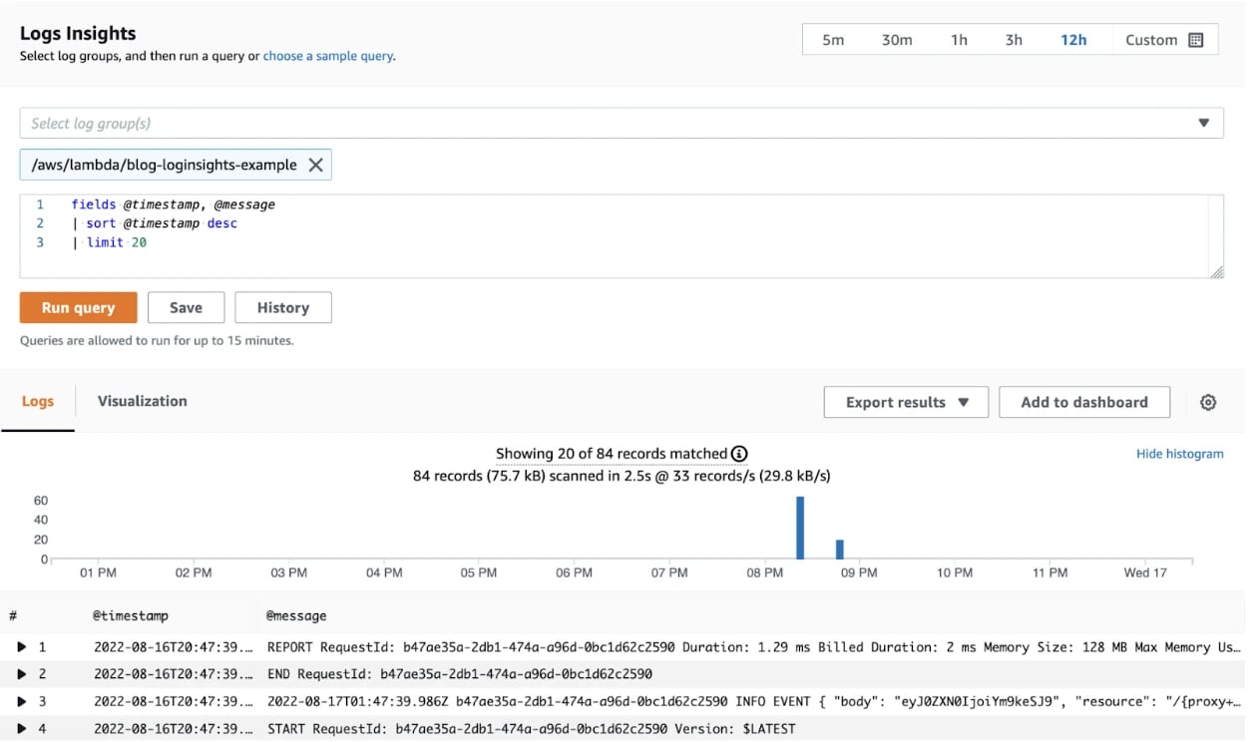Screen dimensions: 1257x742
Task: Run the current query
Action: tap(78, 307)
